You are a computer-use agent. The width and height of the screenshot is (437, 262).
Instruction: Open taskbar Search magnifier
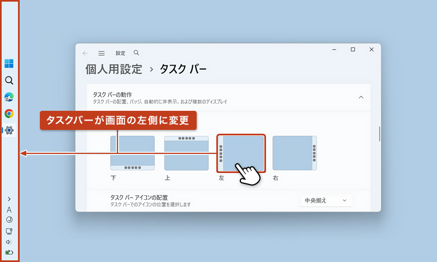(x=9, y=80)
